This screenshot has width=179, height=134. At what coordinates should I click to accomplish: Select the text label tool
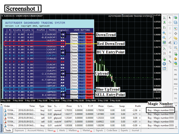coord(170,57)
